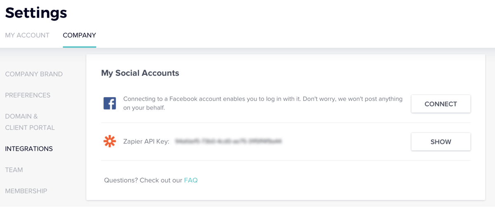Click the Facebook logo icon

point(110,103)
